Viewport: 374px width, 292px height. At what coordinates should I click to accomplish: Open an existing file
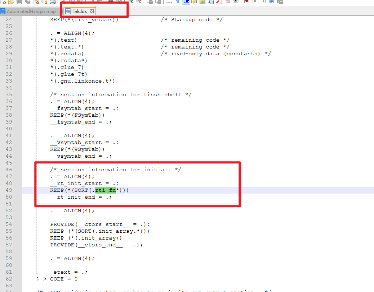[11, 2]
